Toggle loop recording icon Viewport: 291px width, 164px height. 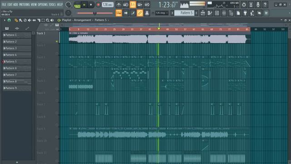147,5
